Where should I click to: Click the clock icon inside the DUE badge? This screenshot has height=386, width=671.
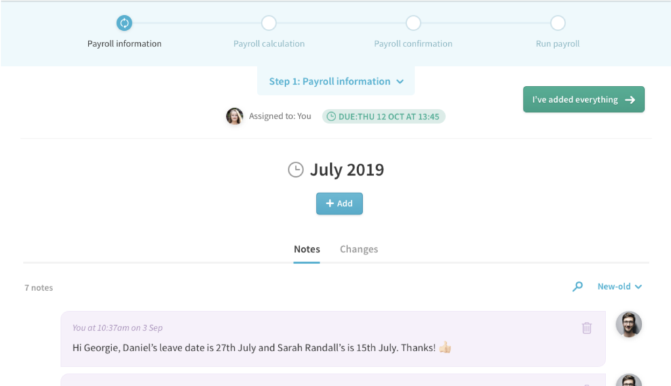coord(331,116)
